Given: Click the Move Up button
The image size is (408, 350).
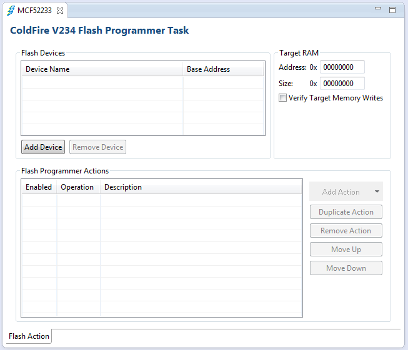Looking at the screenshot, I should point(346,249).
